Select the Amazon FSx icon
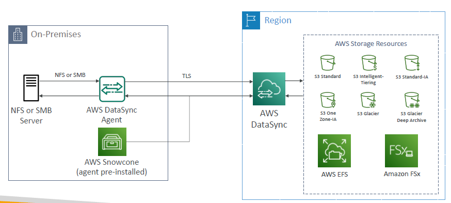This screenshot has width=451, height=203. (401, 151)
